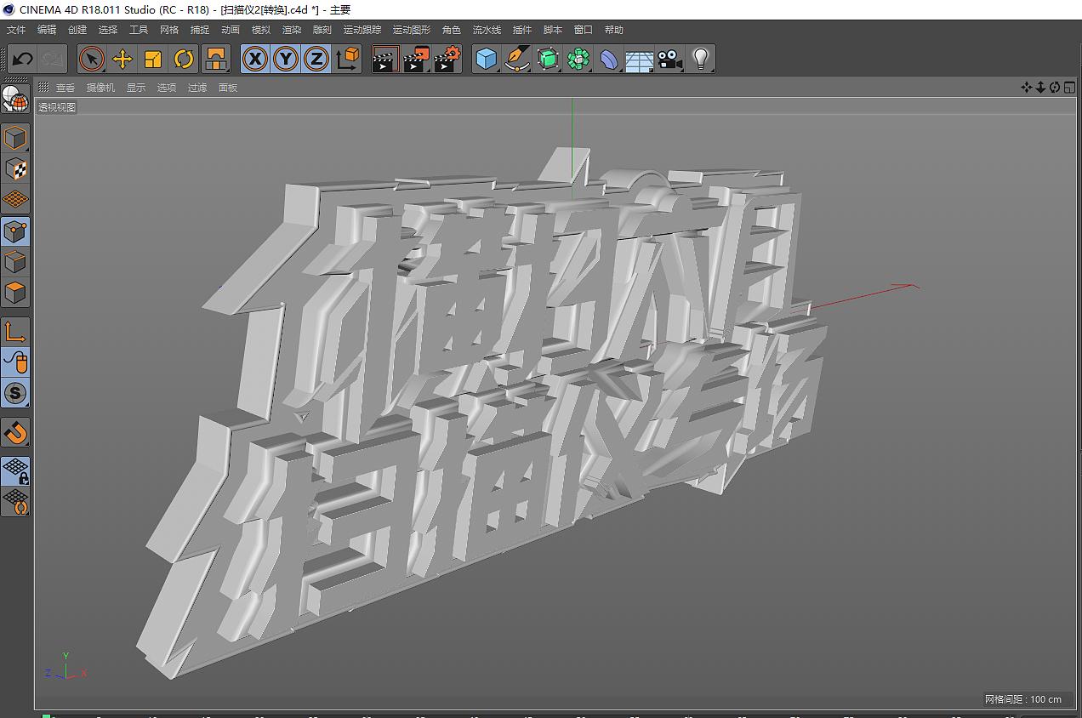Toggle Y axis lock
The width and height of the screenshot is (1082, 718).
pyautogui.click(x=286, y=59)
